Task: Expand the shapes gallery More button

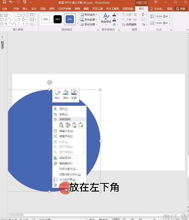Action: 28,24
